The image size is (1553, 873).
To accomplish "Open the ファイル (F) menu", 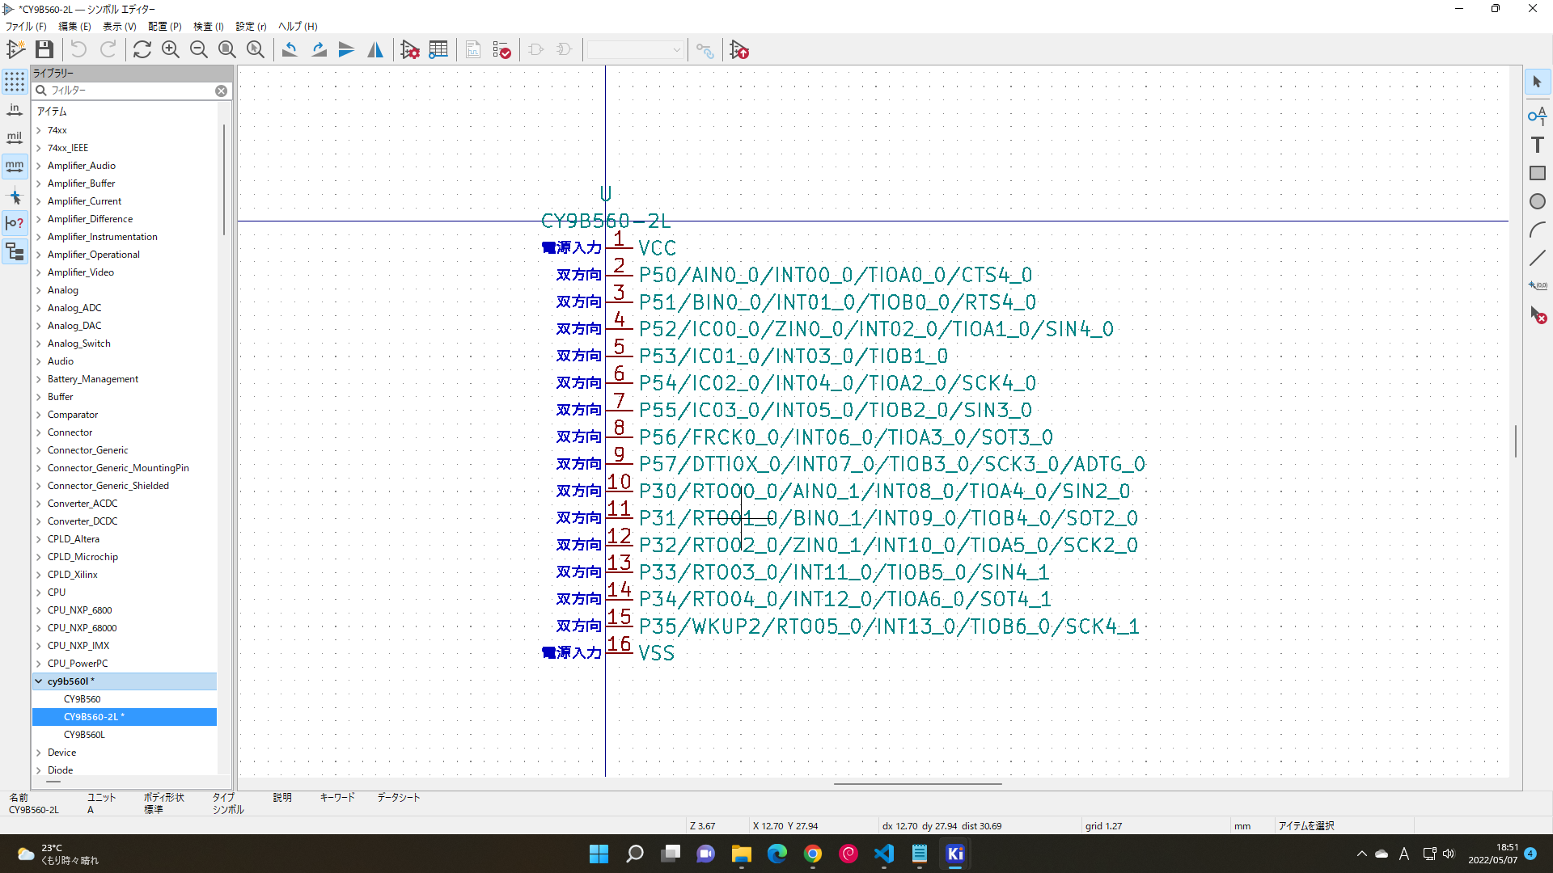I will (x=26, y=27).
